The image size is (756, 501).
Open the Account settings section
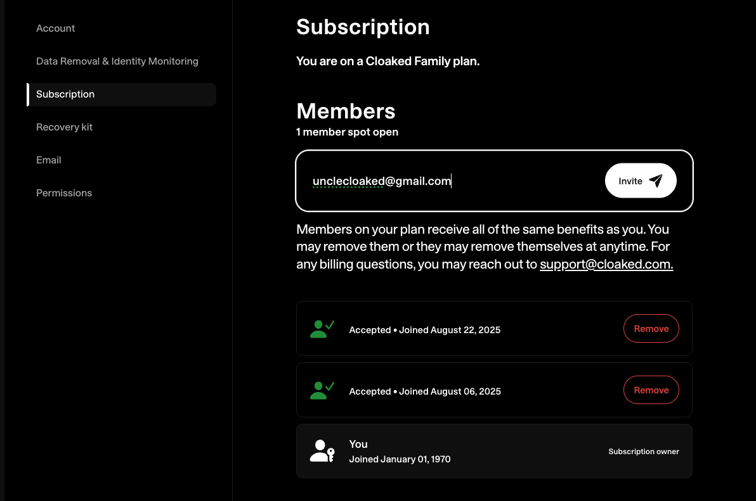pyautogui.click(x=56, y=29)
